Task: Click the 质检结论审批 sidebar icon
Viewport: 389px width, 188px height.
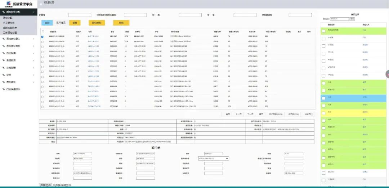Action: tap(4, 46)
